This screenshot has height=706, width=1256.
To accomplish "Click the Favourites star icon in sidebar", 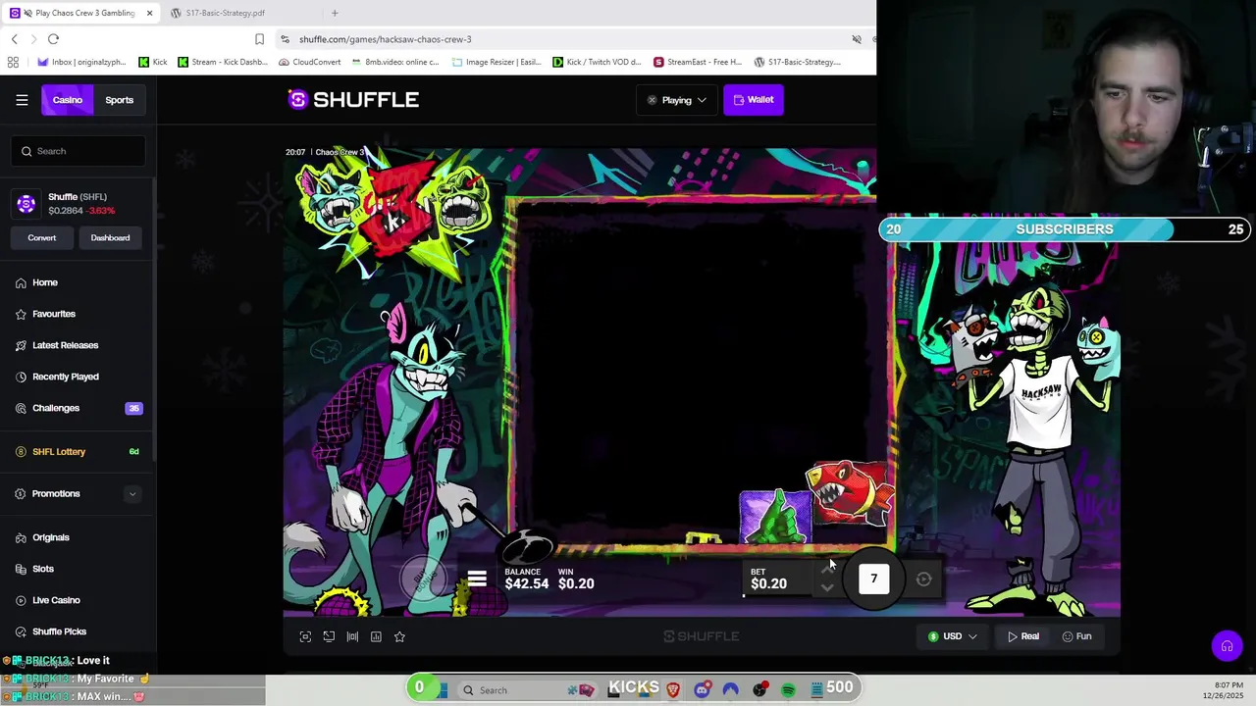I will tap(22, 314).
